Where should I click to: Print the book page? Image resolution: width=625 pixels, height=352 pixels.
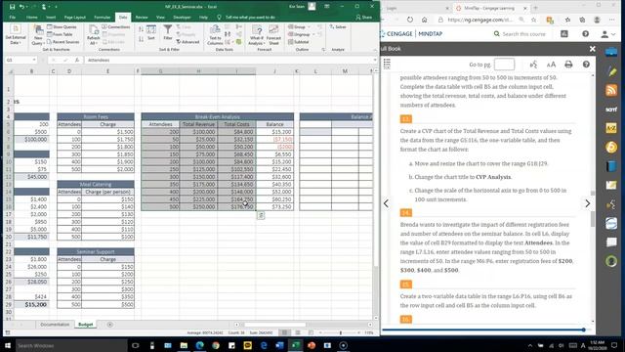[568, 65]
